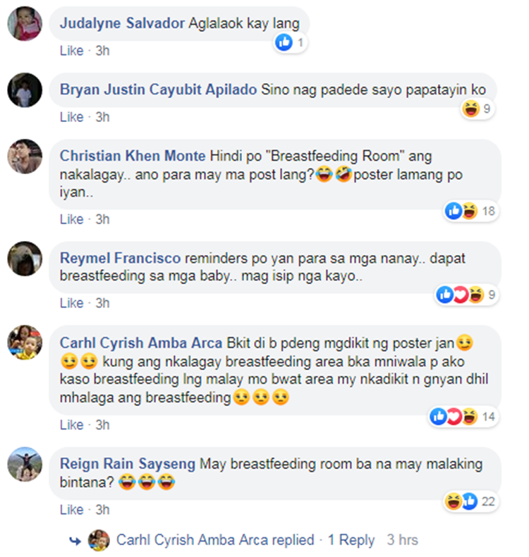View reactions with heart on Reymel Francisco's comment
The image size is (529, 557).
coord(467,295)
